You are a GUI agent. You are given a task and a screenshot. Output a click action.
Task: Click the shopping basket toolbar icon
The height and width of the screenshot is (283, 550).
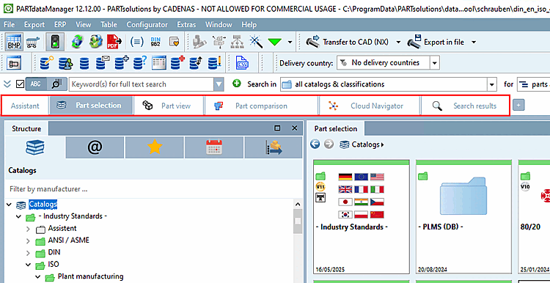tap(33, 42)
